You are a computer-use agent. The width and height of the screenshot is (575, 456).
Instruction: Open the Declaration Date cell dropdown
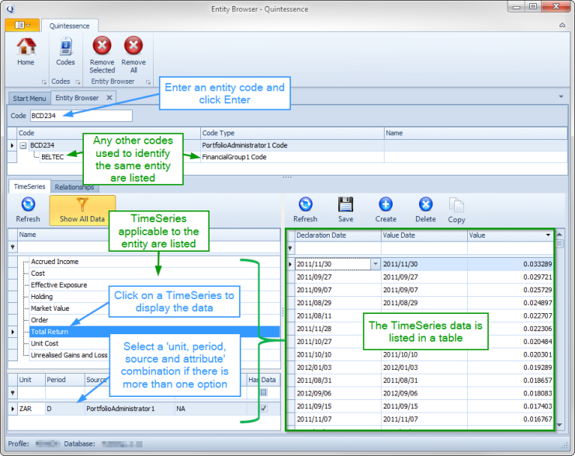376,264
